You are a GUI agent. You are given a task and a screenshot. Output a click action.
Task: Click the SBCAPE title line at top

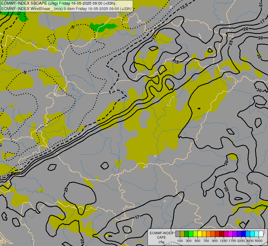(58, 3)
